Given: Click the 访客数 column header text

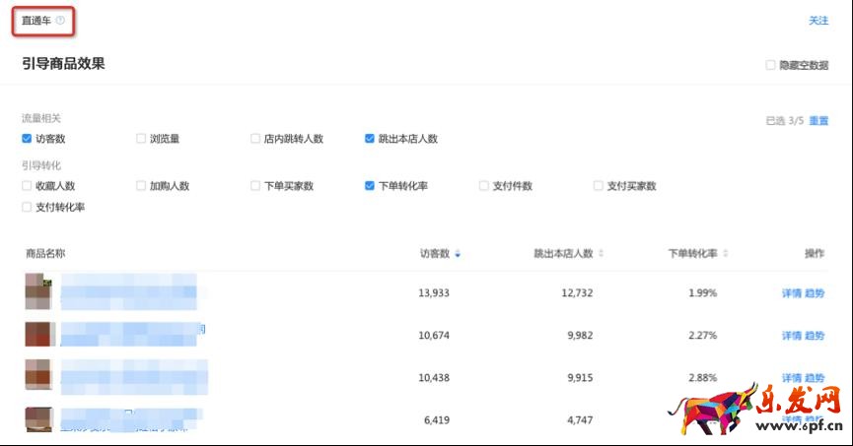Looking at the screenshot, I should pyautogui.click(x=435, y=254).
